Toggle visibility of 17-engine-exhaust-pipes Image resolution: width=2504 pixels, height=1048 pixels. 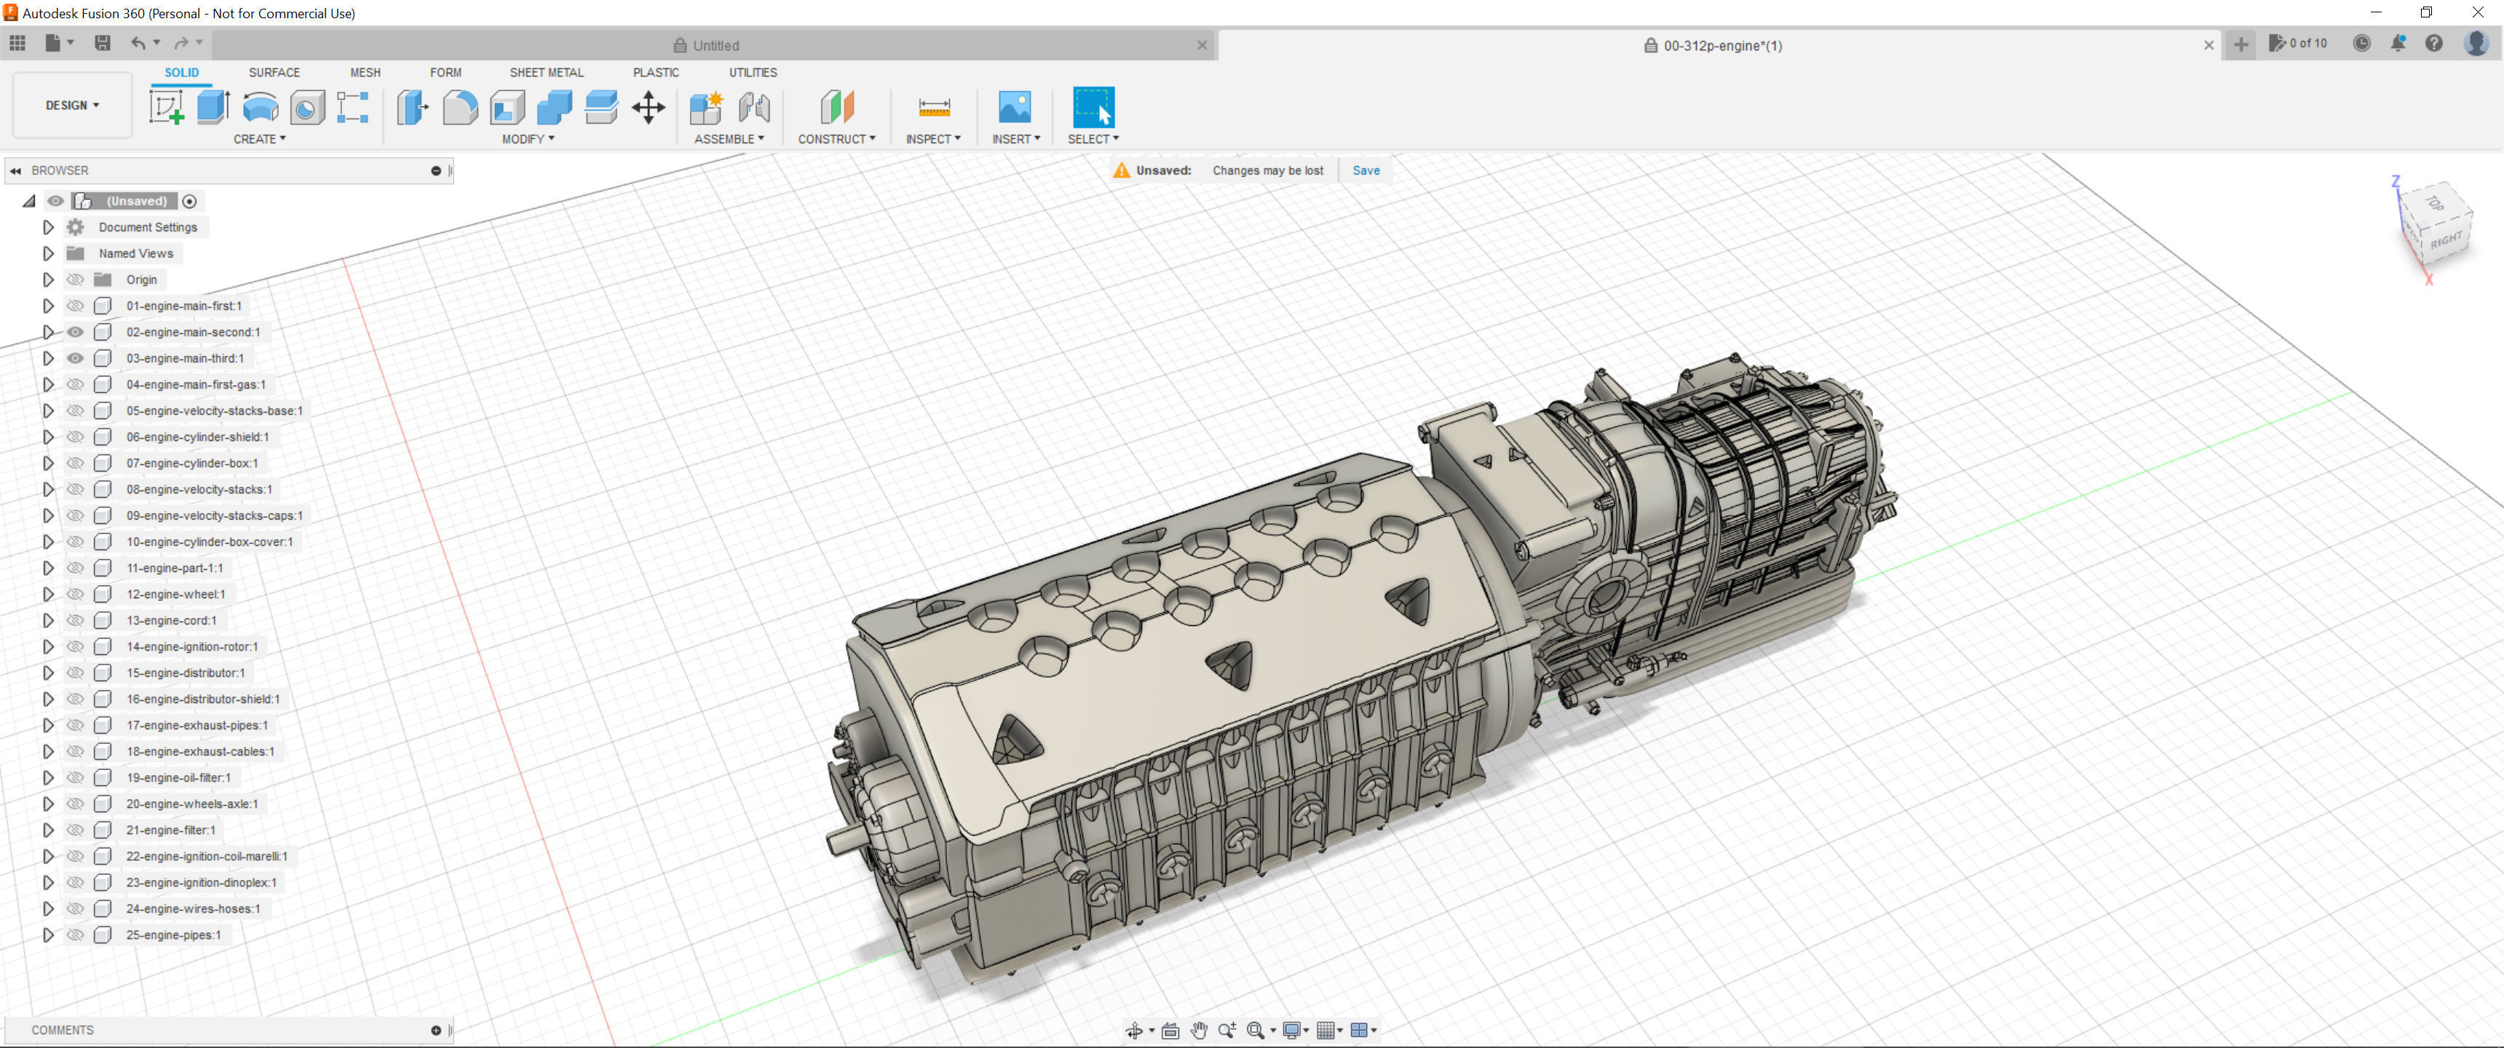tap(75, 726)
